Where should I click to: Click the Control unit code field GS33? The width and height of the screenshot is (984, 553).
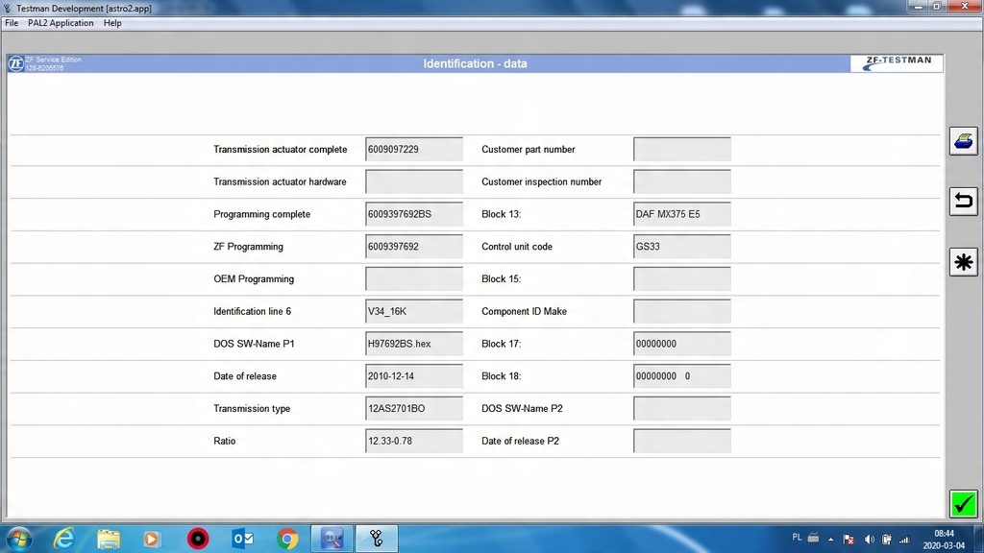682,247
